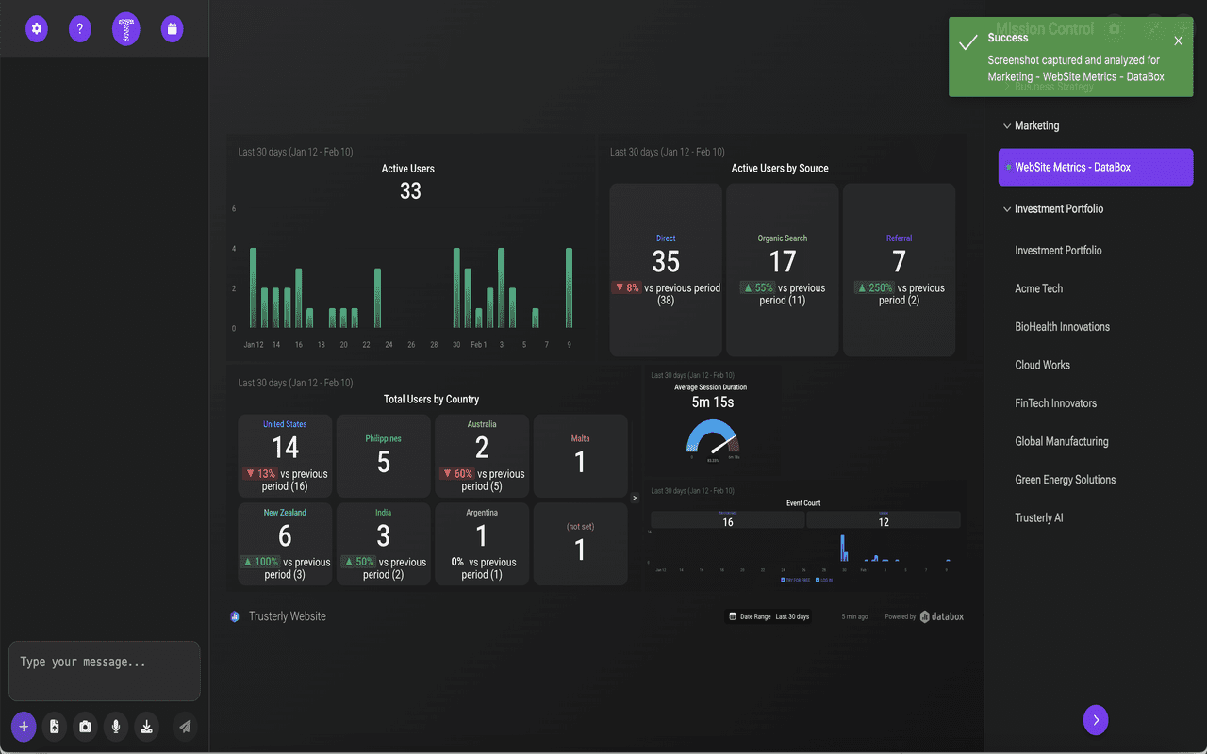Click the Event Count card showing 16
Viewport: 1207px width, 754px height.
coord(728,519)
